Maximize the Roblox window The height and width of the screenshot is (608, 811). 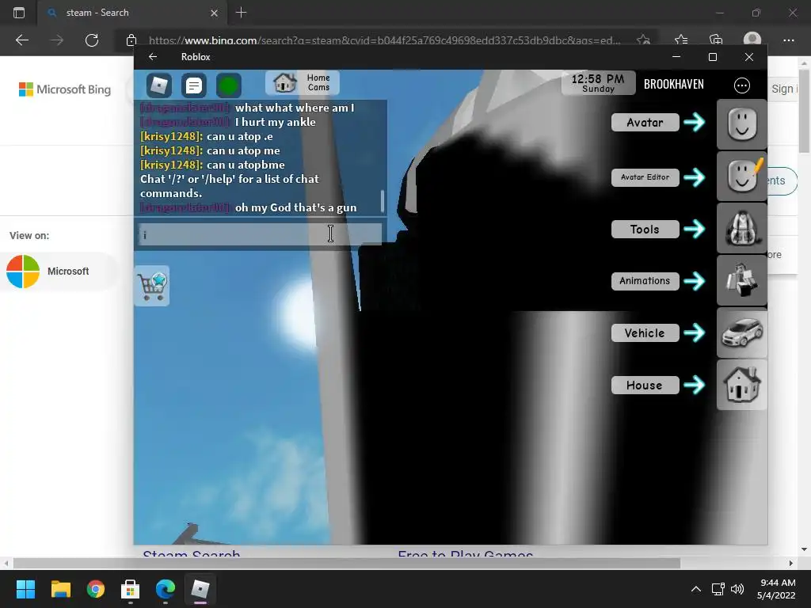(713, 57)
